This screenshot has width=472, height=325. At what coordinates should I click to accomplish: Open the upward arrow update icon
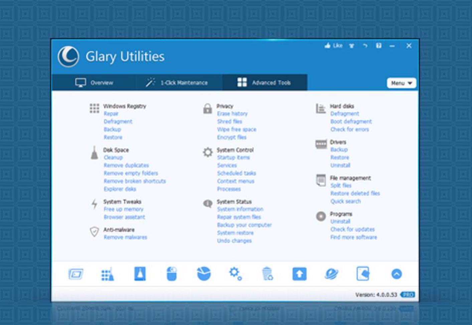click(299, 274)
